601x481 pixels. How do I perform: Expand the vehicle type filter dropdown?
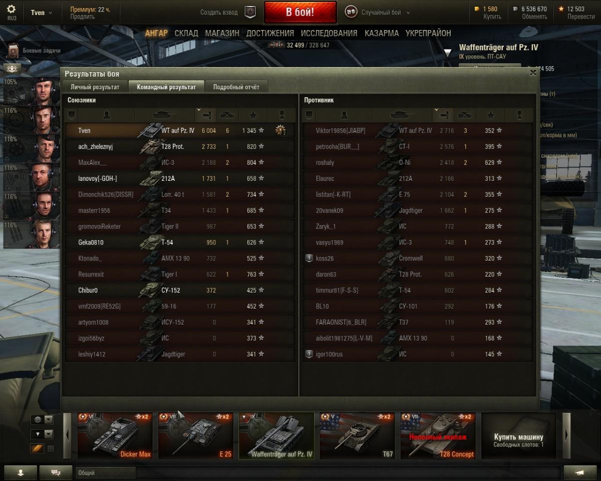coord(42,434)
